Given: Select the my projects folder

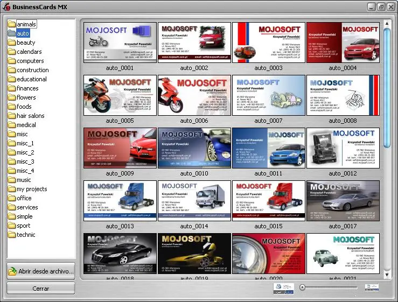Looking at the screenshot, I should point(27,189).
